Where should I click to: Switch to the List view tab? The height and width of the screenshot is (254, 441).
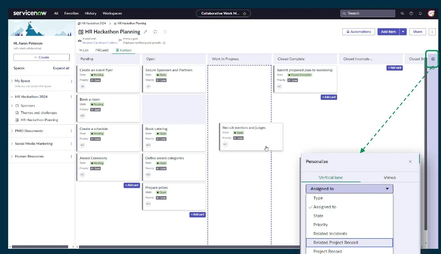click(83, 50)
